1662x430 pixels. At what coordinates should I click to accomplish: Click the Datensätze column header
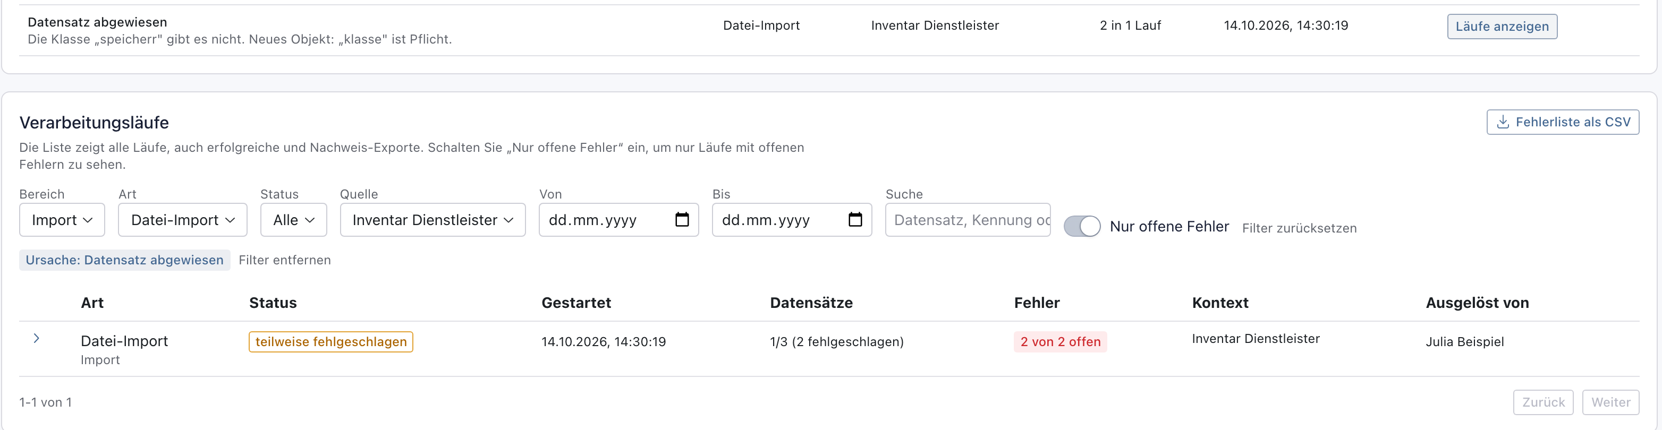pos(811,303)
